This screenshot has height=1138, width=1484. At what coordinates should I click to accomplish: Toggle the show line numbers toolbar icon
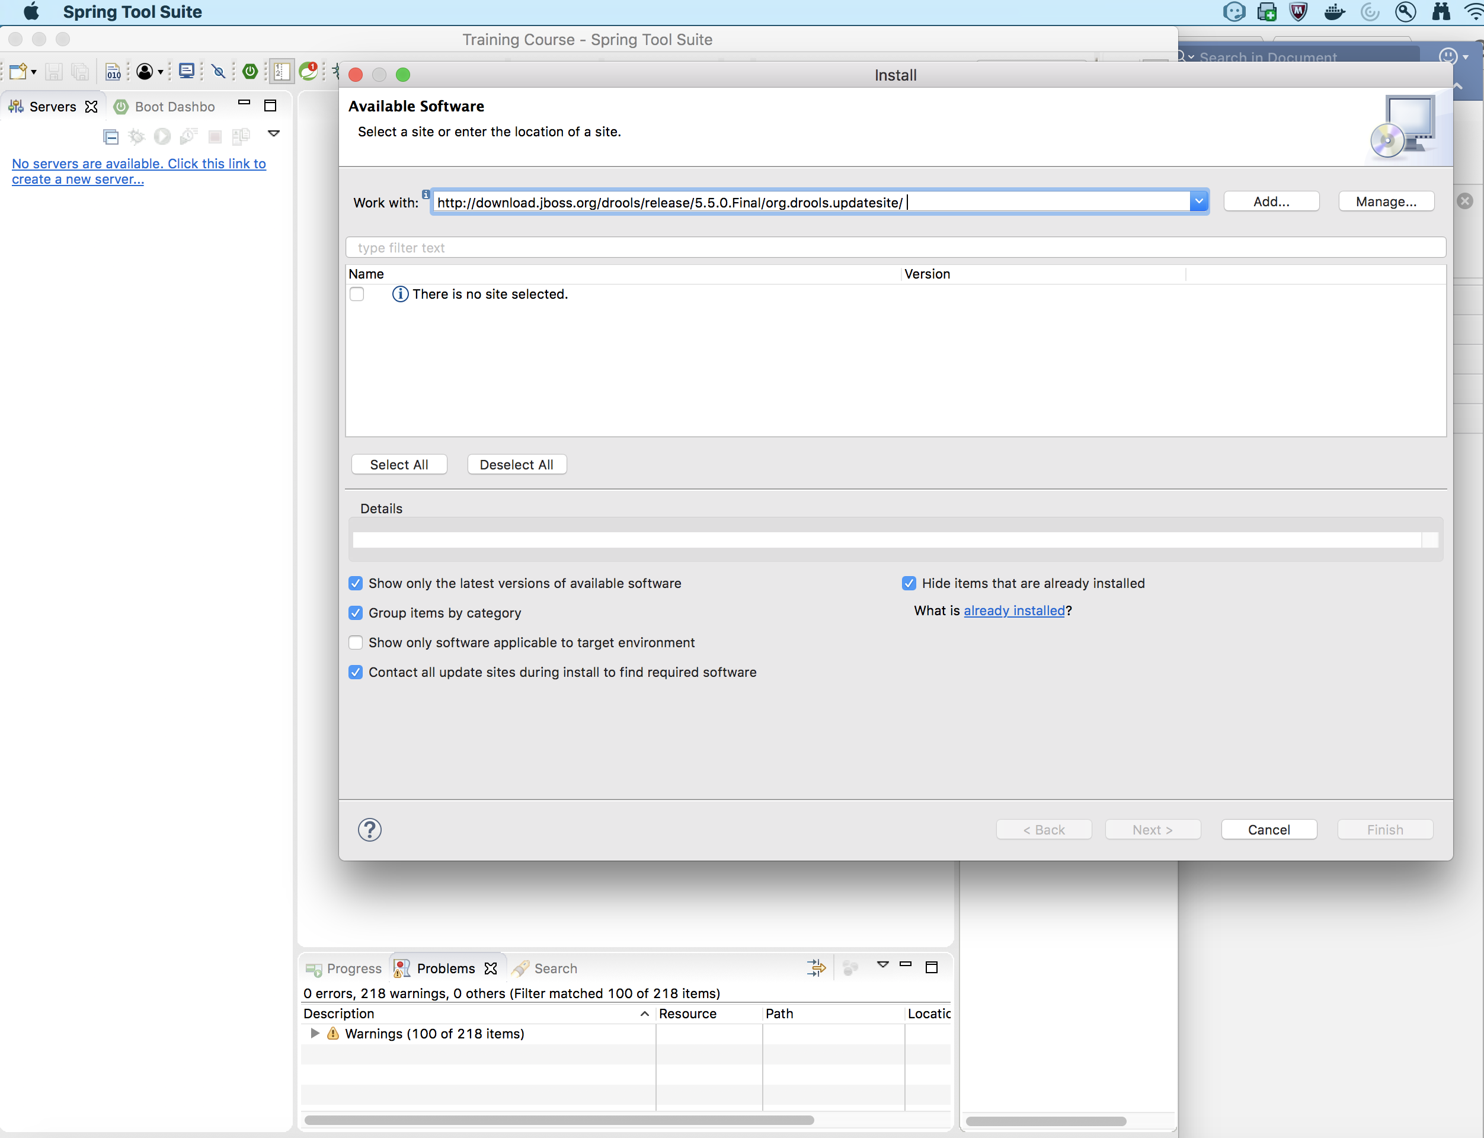coord(281,71)
